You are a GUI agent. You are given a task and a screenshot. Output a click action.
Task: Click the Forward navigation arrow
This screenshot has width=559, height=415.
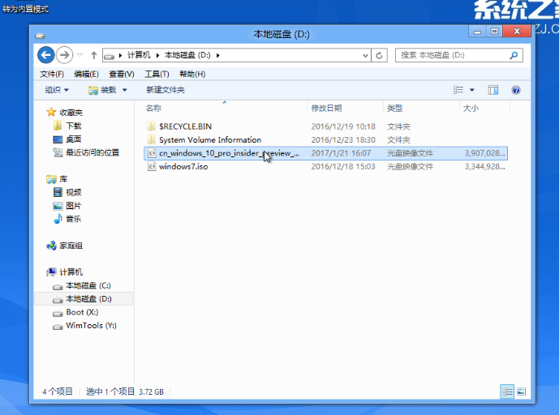point(64,55)
